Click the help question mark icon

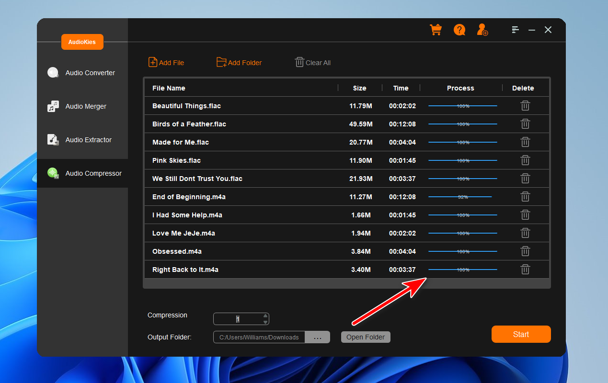(459, 30)
